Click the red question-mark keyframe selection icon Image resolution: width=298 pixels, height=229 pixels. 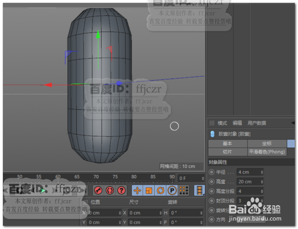click(x=122, y=191)
